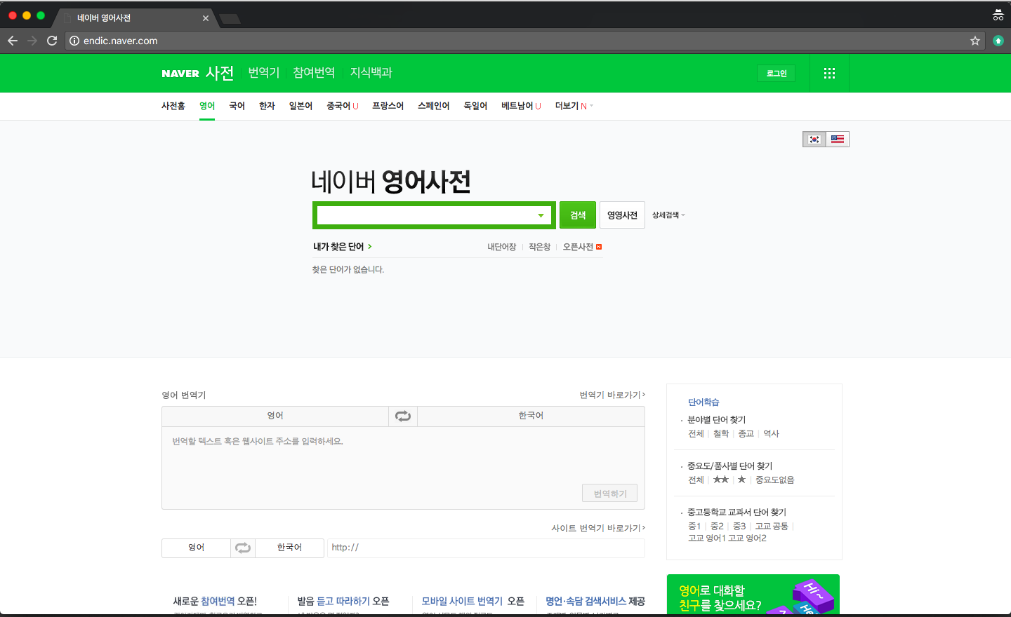The image size is (1011, 617).
Task: Open 고교 공통 textbook word list
Action: tap(772, 527)
